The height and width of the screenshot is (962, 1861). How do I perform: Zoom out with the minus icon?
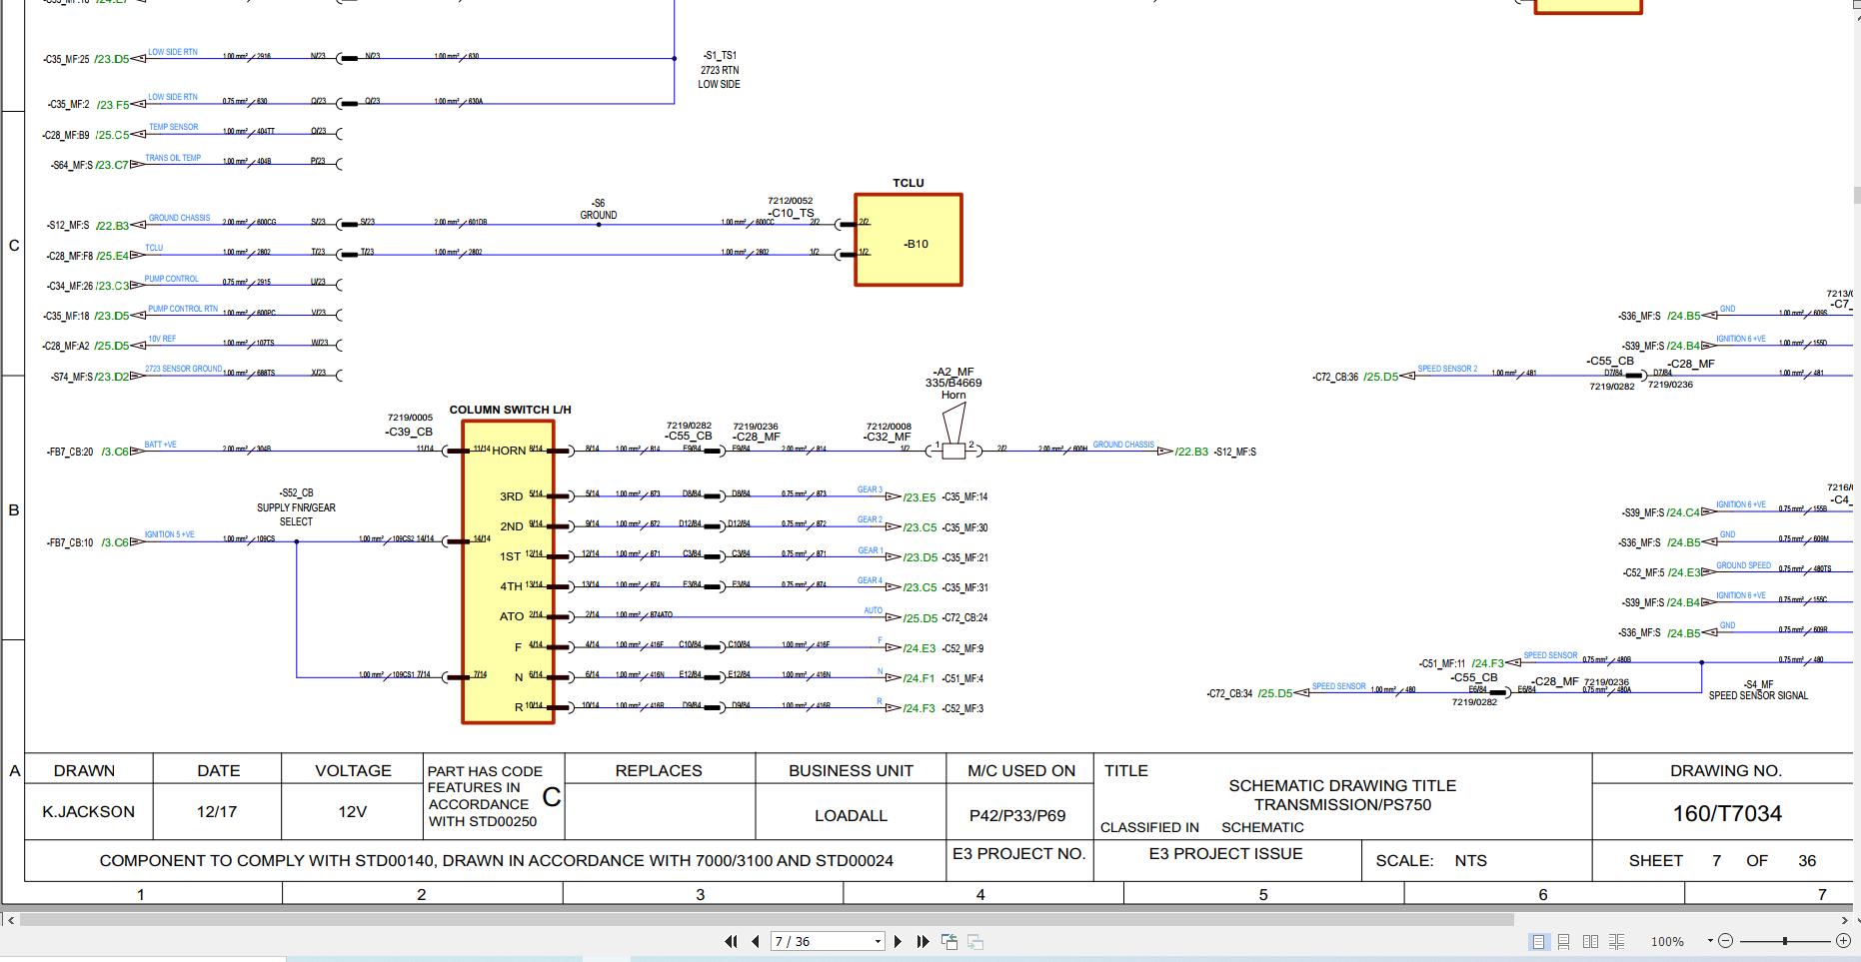(1726, 941)
